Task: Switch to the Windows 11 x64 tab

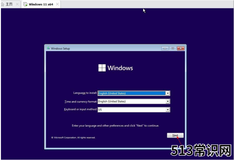Action: pos(41,4)
